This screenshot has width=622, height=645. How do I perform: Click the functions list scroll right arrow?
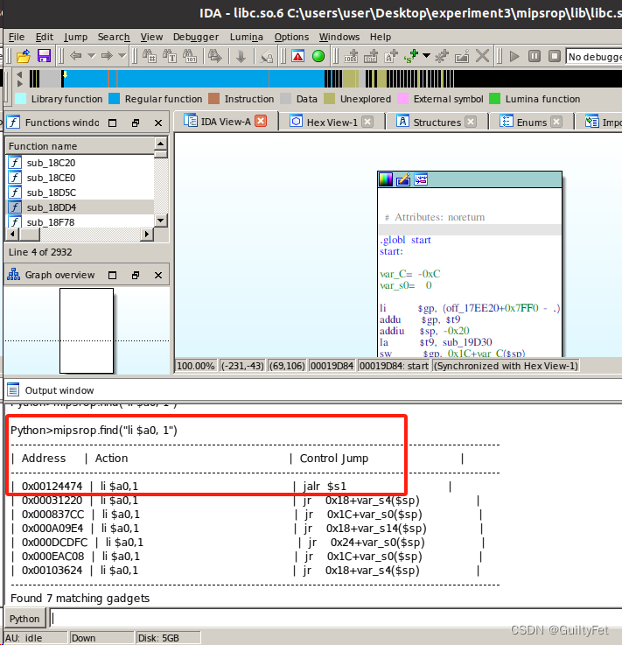click(147, 234)
